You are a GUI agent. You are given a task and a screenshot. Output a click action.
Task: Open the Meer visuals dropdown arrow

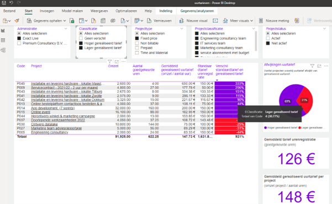[251, 21]
